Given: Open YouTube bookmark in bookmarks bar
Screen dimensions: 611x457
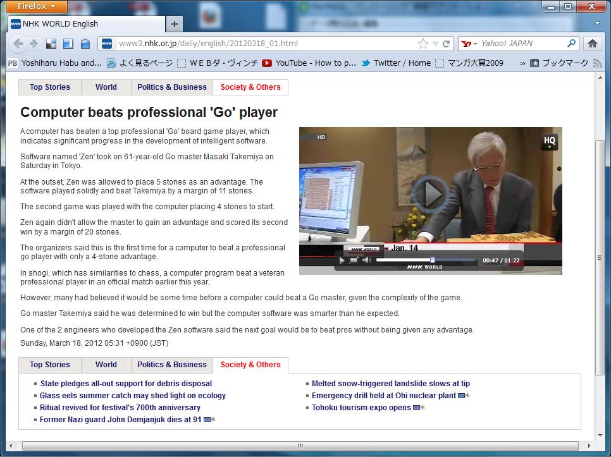Looking at the screenshot, I should (309, 63).
